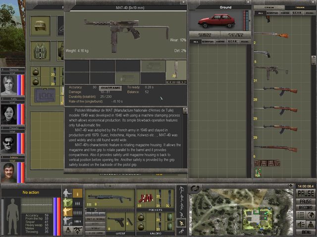Select the mercenary portrait with sunglasses
317x237 pixels.
click(9, 144)
